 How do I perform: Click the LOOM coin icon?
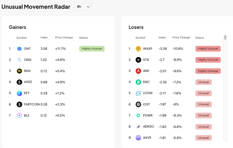tap(138, 93)
